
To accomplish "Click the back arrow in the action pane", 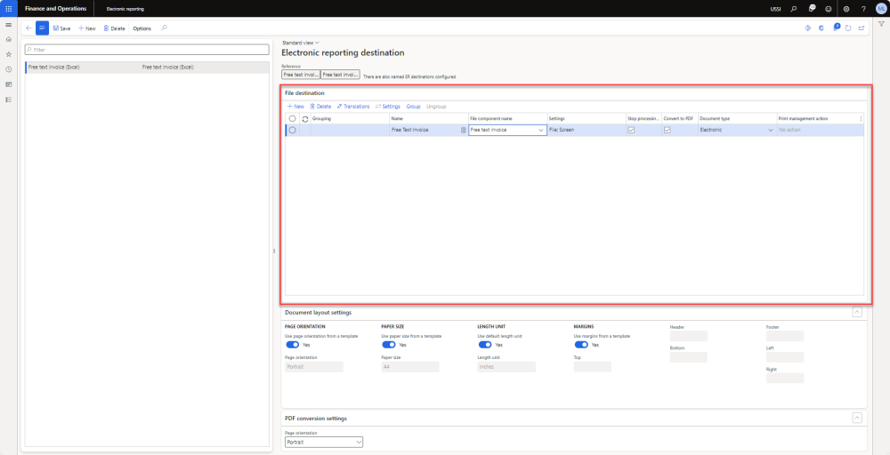I will click(28, 28).
